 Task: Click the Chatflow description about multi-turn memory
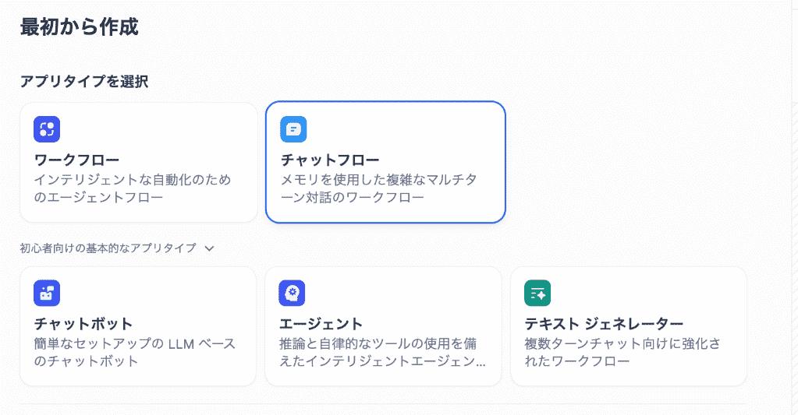point(378,188)
